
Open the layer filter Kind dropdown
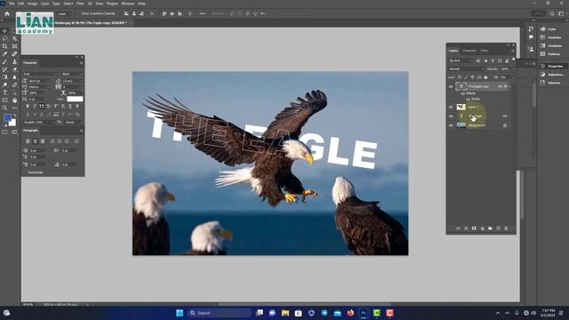click(x=461, y=60)
